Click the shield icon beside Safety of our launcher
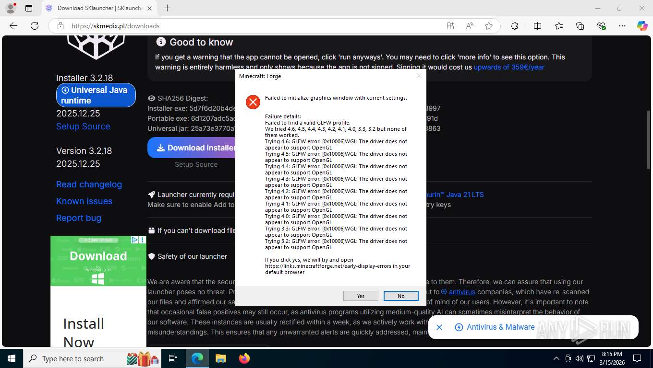Screen dimensions: 653x368 pyautogui.click(x=151, y=256)
